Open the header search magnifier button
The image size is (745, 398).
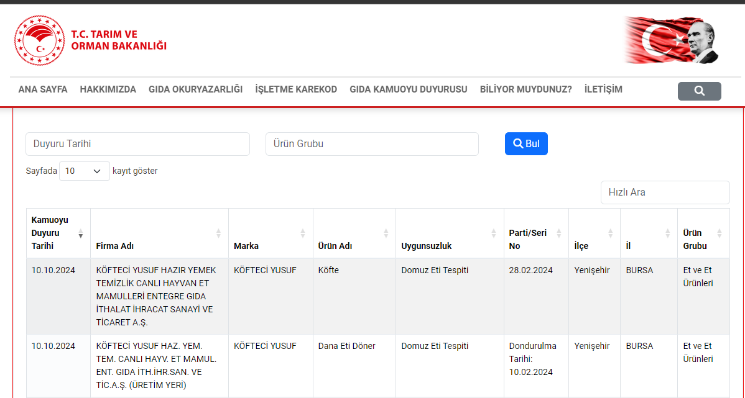point(699,91)
